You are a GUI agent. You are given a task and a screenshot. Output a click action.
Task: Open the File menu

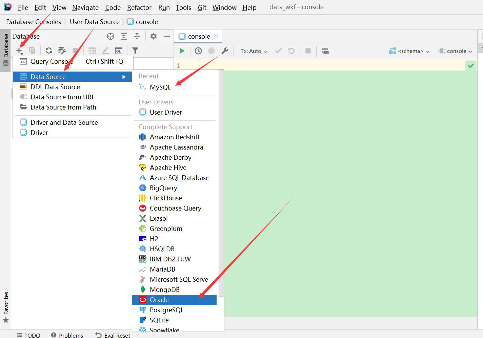point(23,7)
